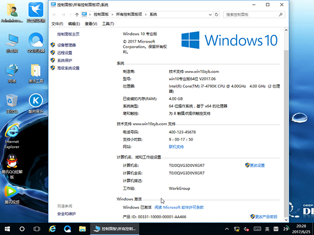Click the 系统保护 sidebar link
Screen dimensions: 314x235
(x=64, y=60)
